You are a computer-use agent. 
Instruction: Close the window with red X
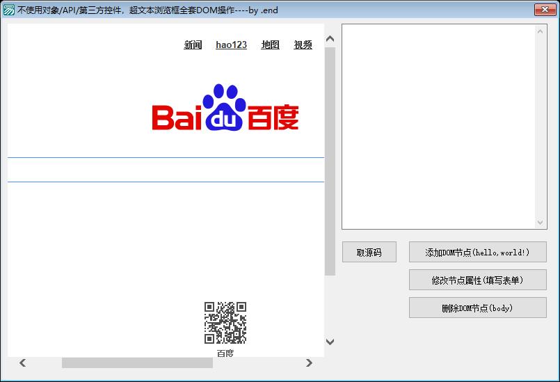click(x=545, y=10)
